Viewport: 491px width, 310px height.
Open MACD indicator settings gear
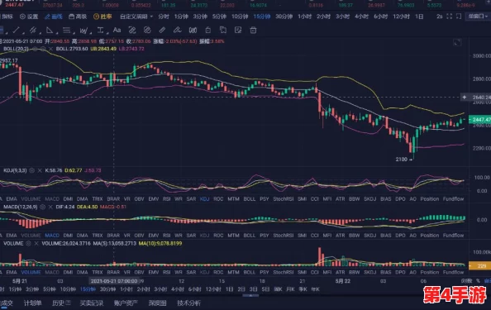pyautogui.click(x=42, y=207)
